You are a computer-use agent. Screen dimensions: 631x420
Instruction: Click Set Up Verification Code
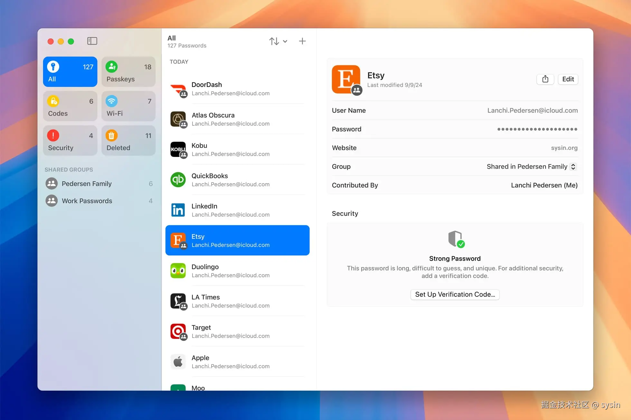click(x=455, y=294)
